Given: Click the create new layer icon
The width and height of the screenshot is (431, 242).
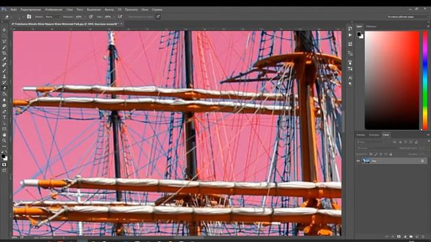Looking at the screenshot, I should pyautogui.click(x=417, y=237).
